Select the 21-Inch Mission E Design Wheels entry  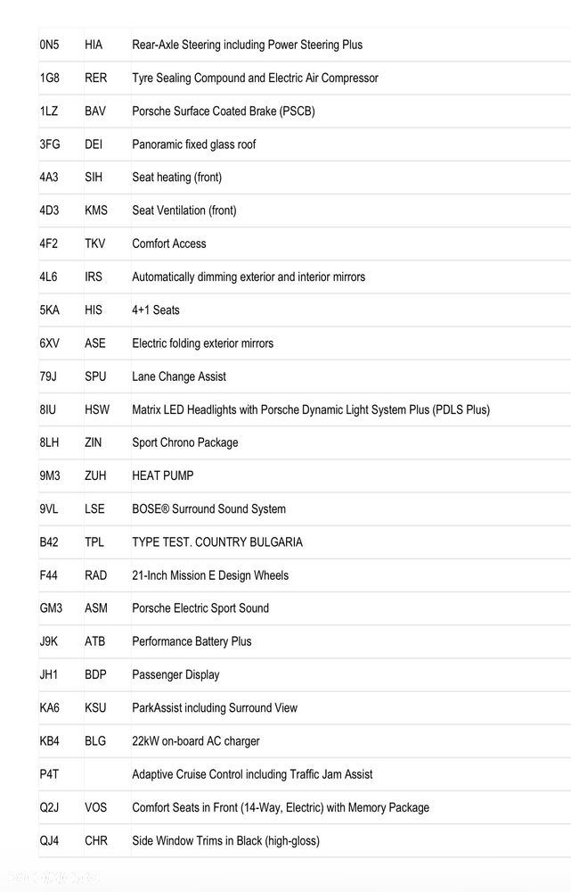click(210, 575)
